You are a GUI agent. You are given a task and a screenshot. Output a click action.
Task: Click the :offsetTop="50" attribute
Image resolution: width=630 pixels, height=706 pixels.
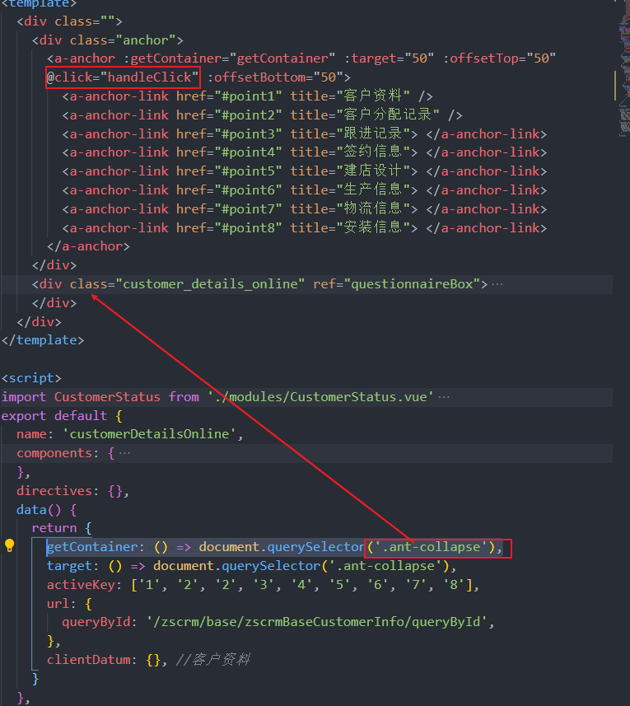[x=500, y=58]
